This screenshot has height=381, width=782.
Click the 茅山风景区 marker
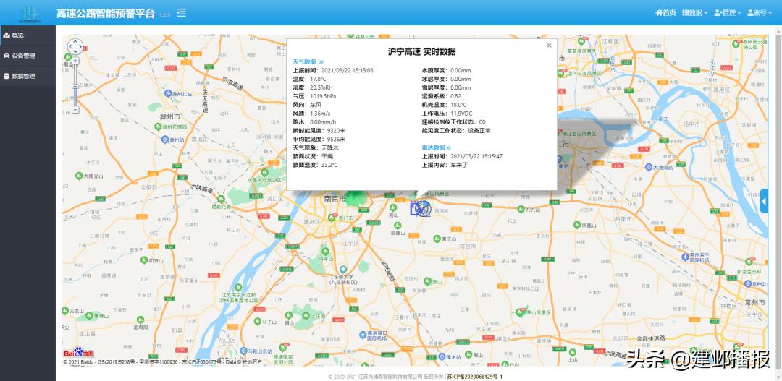(x=521, y=312)
